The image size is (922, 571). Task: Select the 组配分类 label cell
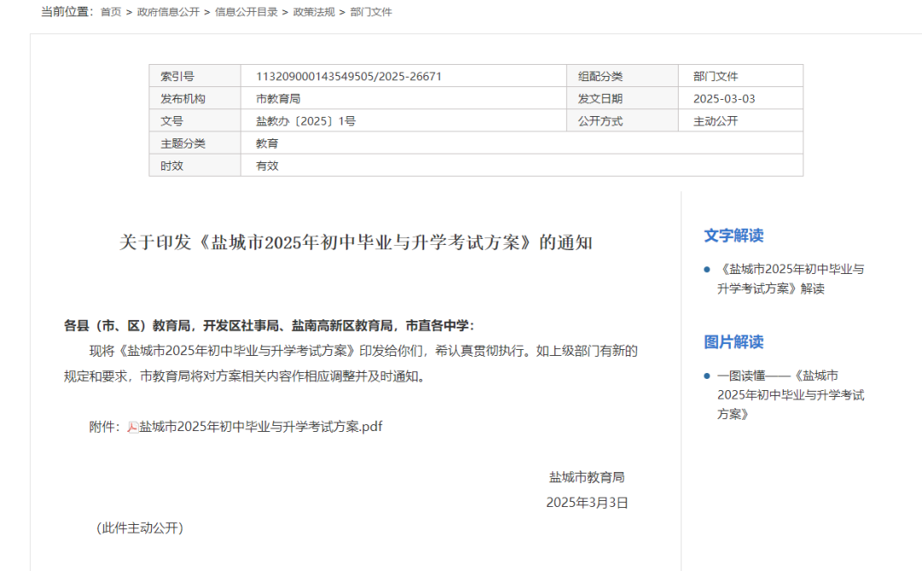coord(622,76)
